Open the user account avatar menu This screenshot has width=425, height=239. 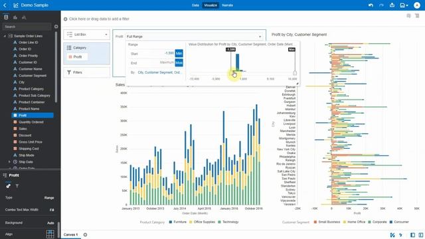tap(417, 5)
